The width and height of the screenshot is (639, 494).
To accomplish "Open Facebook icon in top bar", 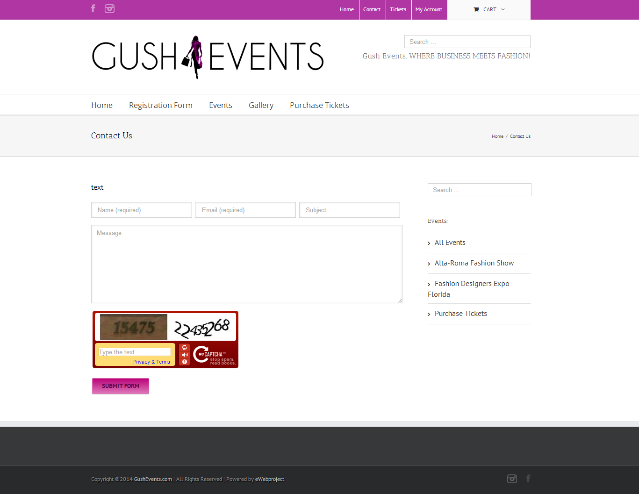I will click(x=93, y=8).
